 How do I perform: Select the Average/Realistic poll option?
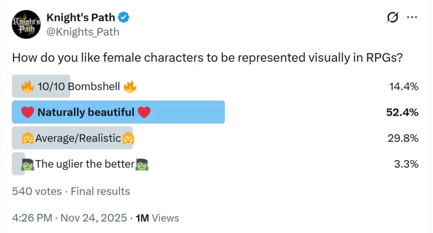[78, 138]
